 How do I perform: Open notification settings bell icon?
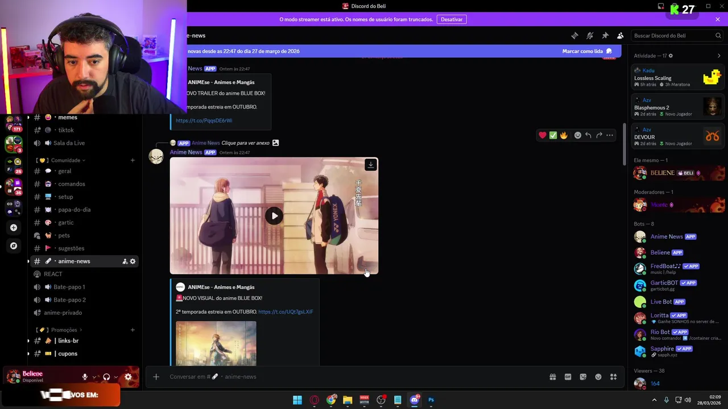point(590,36)
